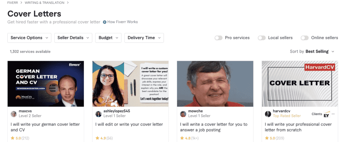Toggle Online sellers filter
Image resolution: width=346 pixels, height=142 pixels.
(304, 38)
